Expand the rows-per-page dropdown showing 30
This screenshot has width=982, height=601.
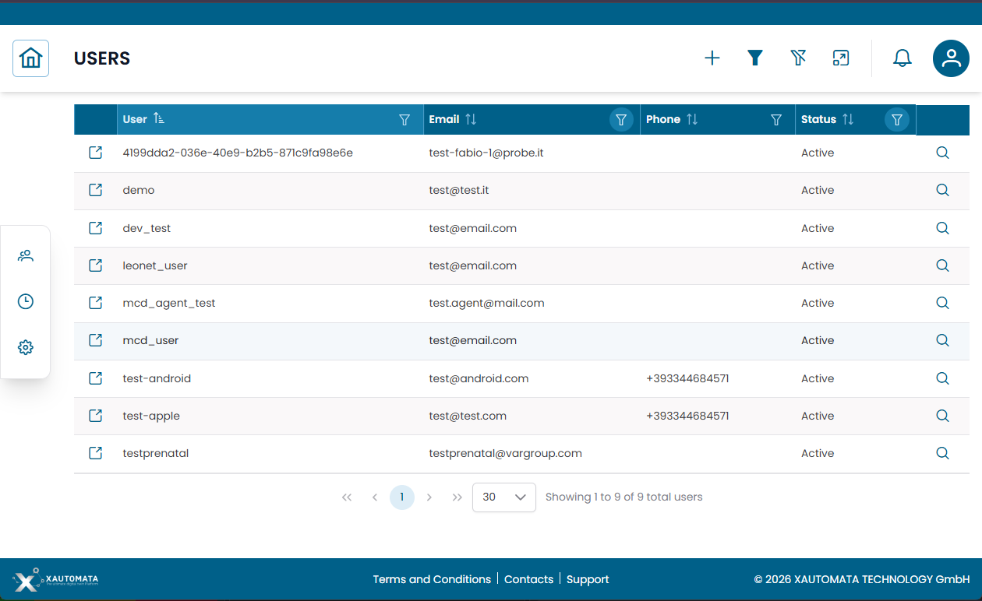(x=503, y=497)
